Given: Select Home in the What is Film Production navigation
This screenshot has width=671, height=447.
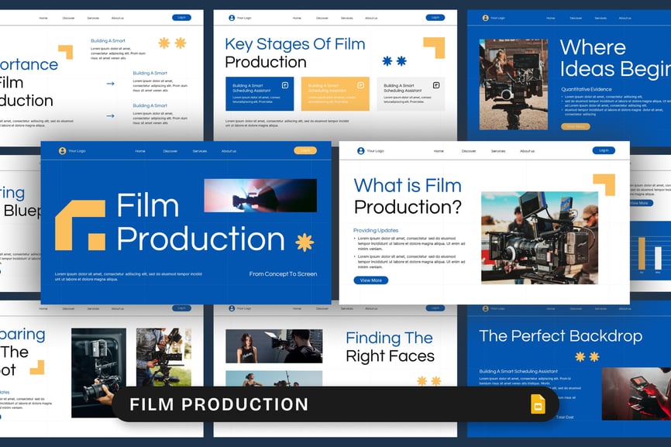Looking at the screenshot, I should (x=439, y=151).
